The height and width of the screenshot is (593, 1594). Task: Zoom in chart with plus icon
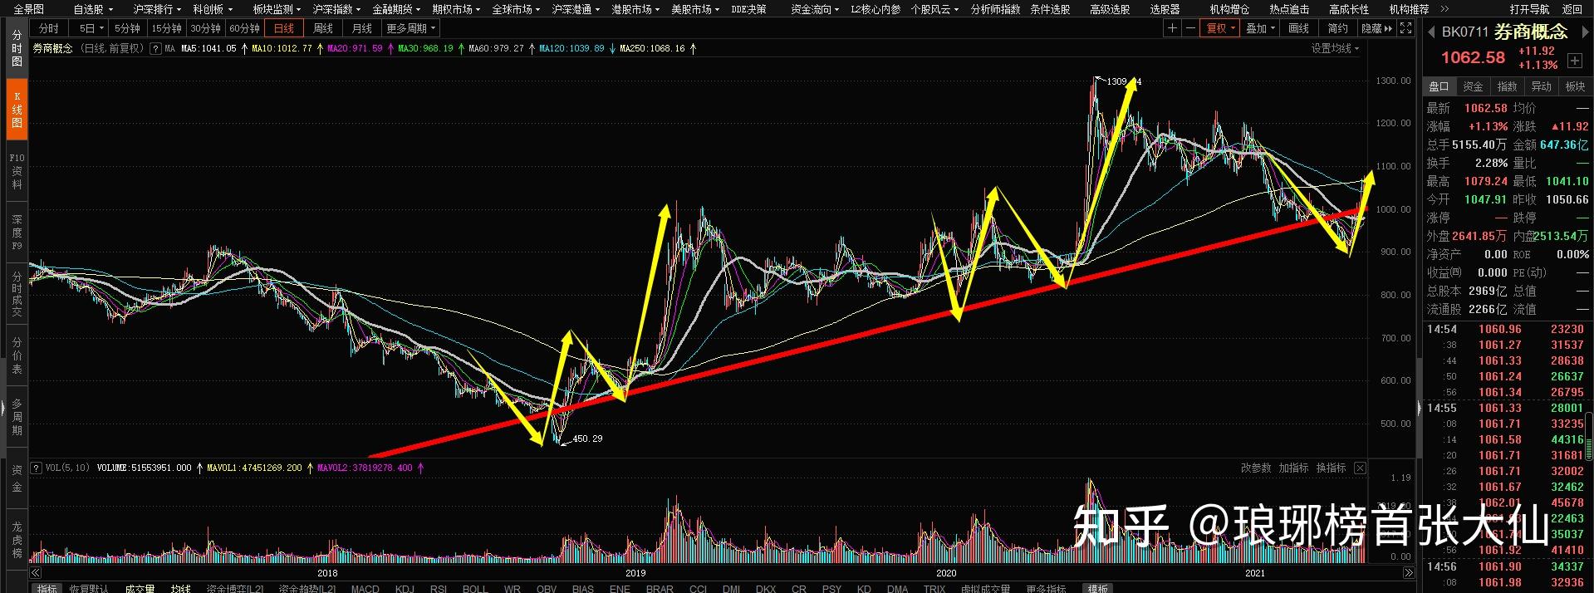[1172, 28]
